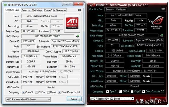The image size is (169, 107).
Task: Click 'N/A' Revision value in ROG window
Action: click(141, 20)
